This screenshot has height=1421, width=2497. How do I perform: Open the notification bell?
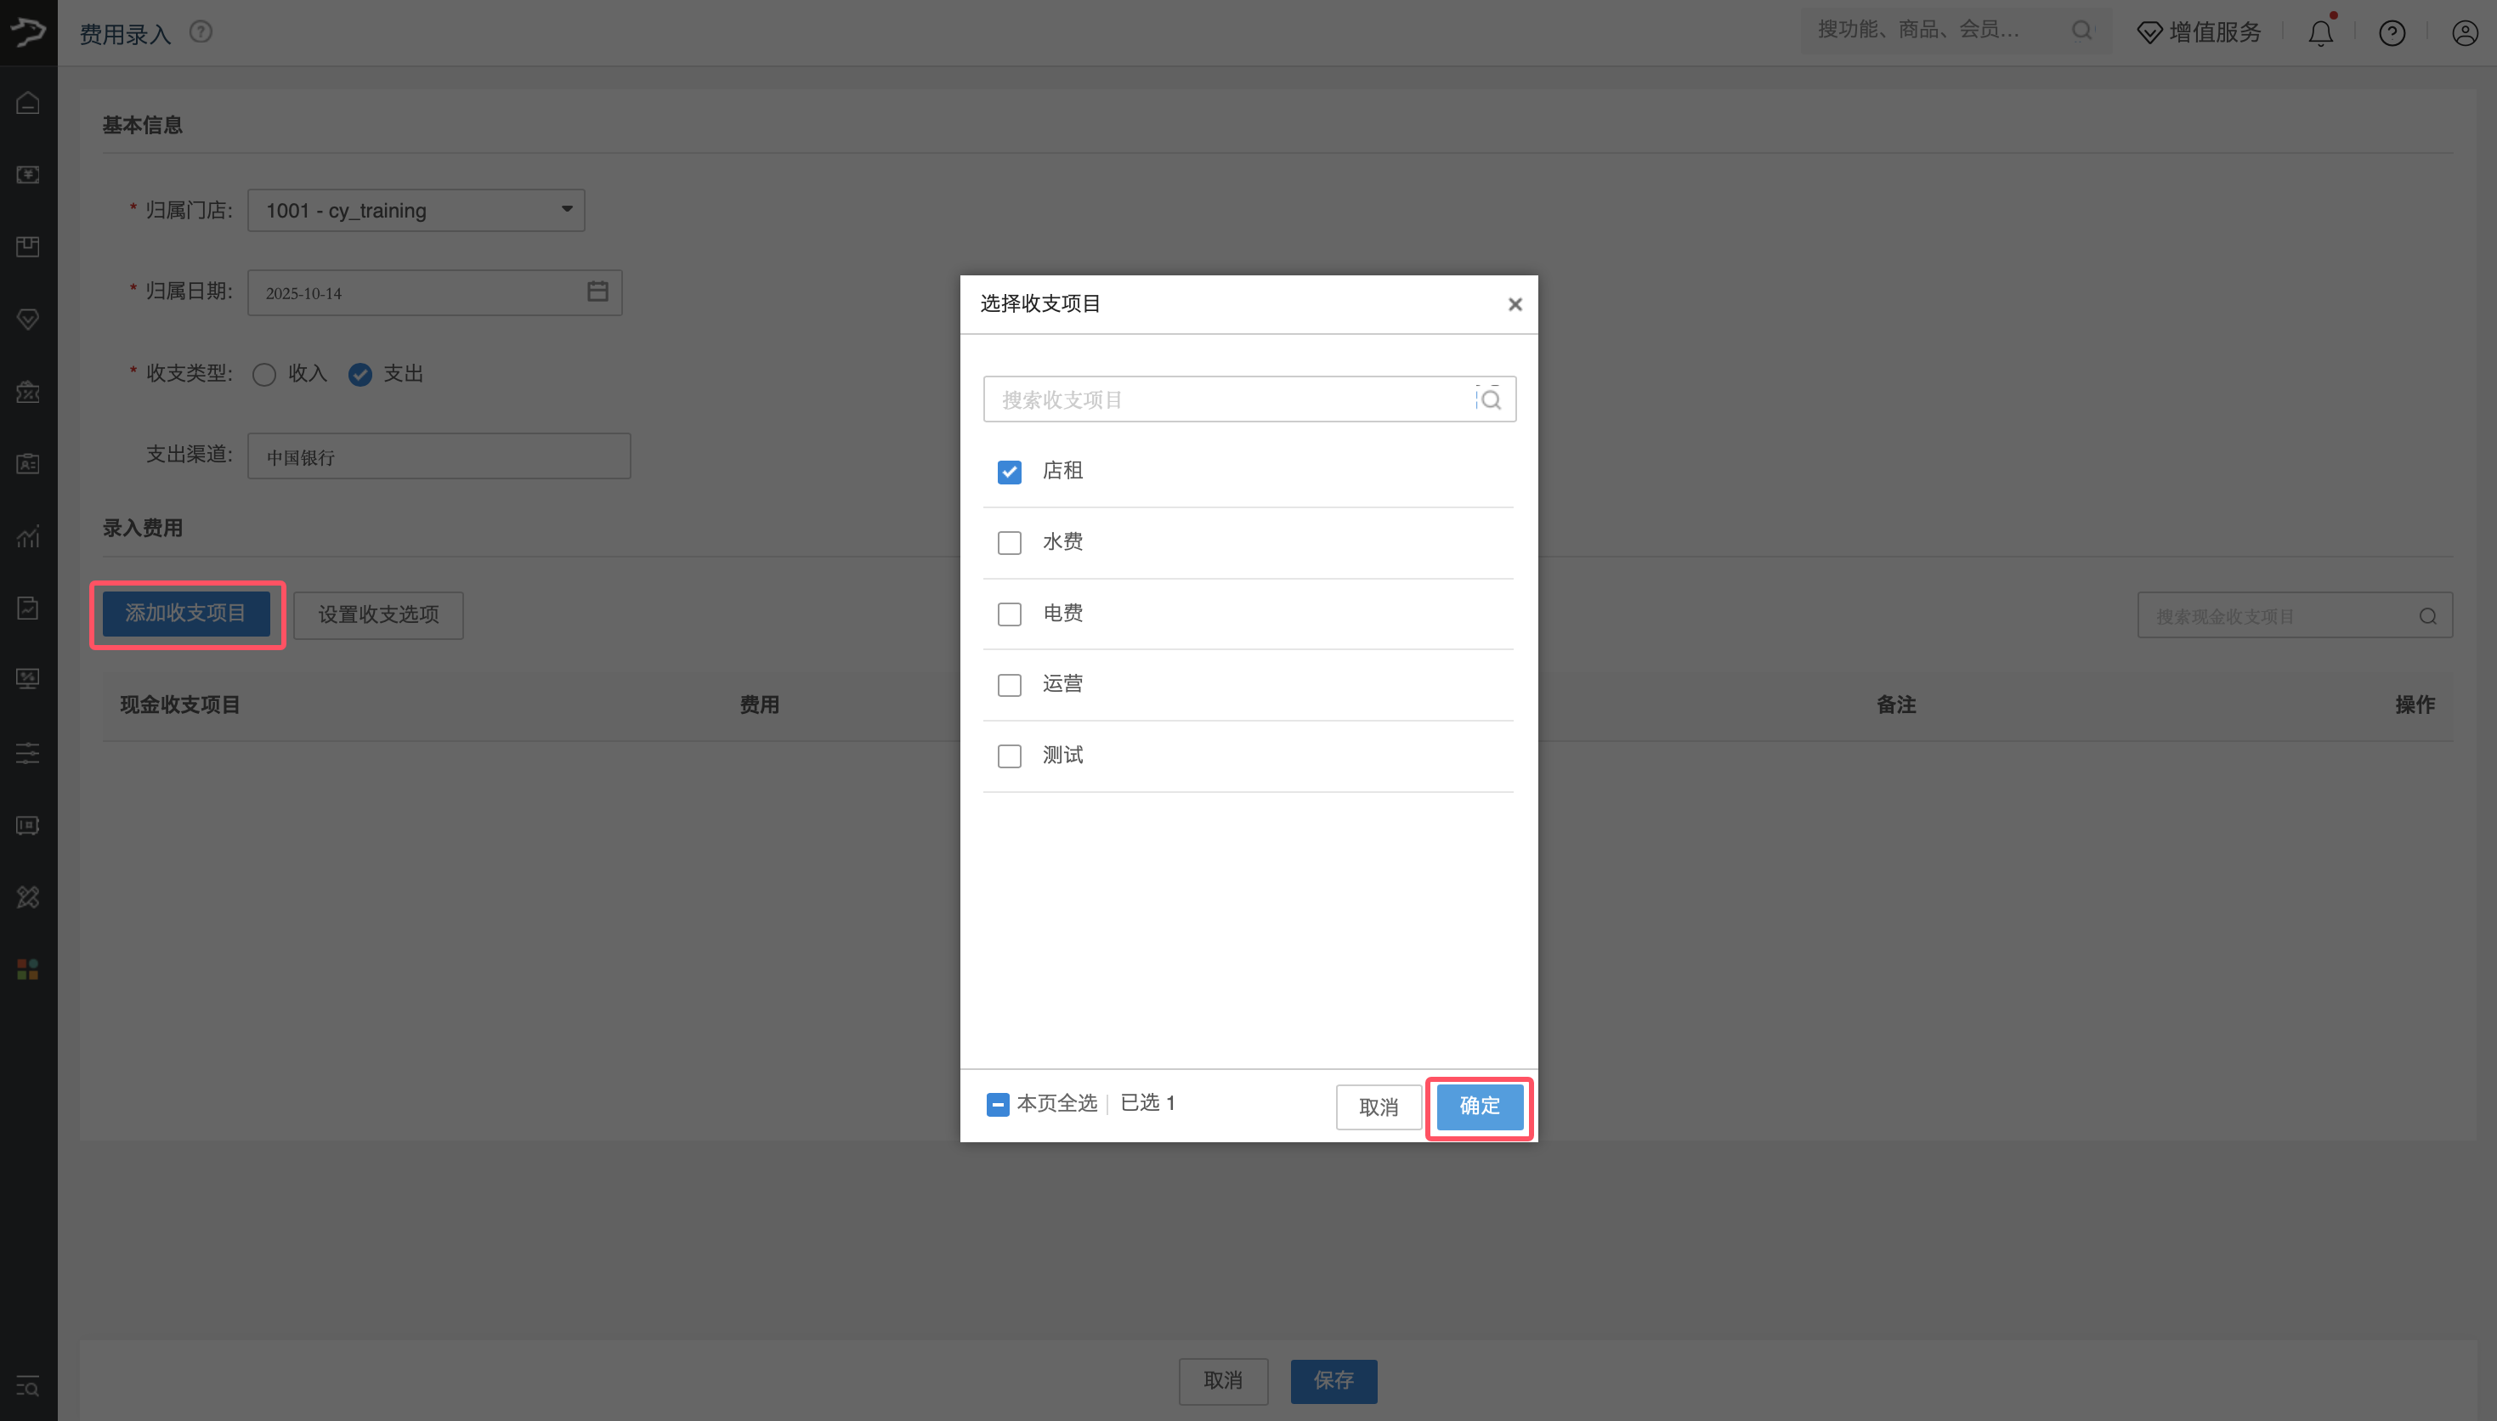pos(2319,32)
